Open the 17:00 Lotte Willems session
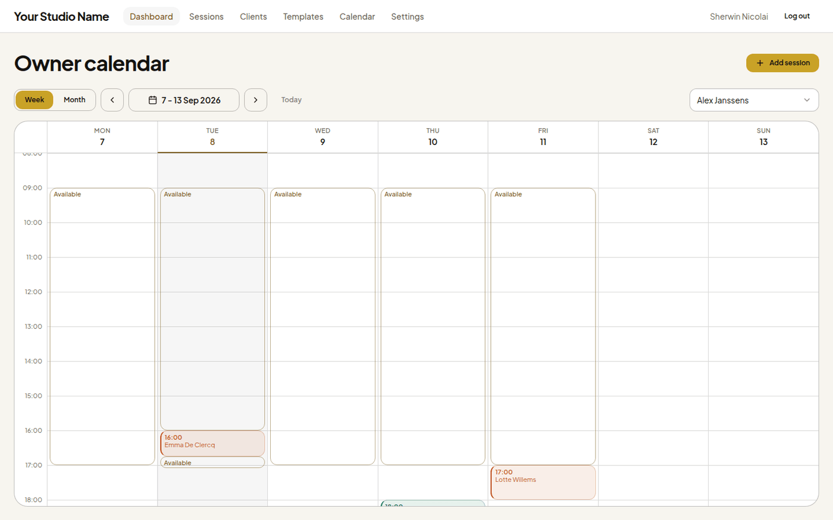 click(x=543, y=482)
